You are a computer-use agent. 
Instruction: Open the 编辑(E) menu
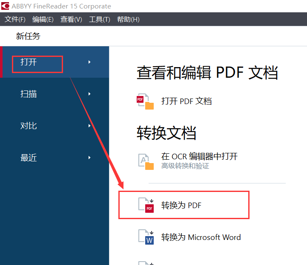(x=43, y=20)
